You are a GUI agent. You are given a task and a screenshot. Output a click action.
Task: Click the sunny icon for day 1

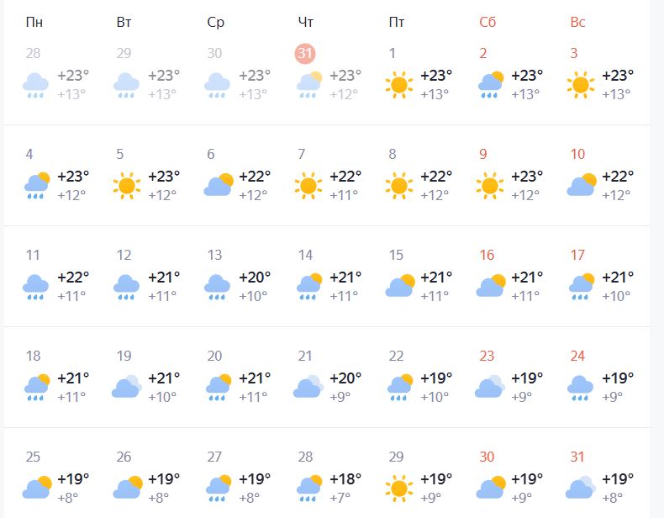(399, 83)
